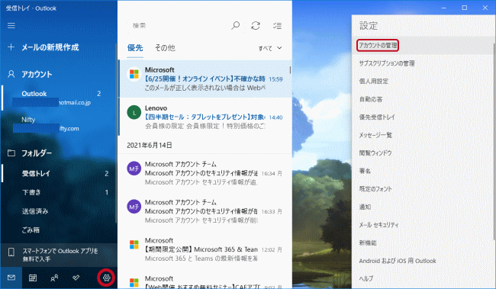Screen dimensions: 496x289
Task: Click the 2021年6月14日 date group header
Action: point(150,145)
